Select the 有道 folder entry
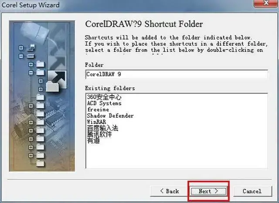This screenshot has width=279, height=203. point(93,140)
